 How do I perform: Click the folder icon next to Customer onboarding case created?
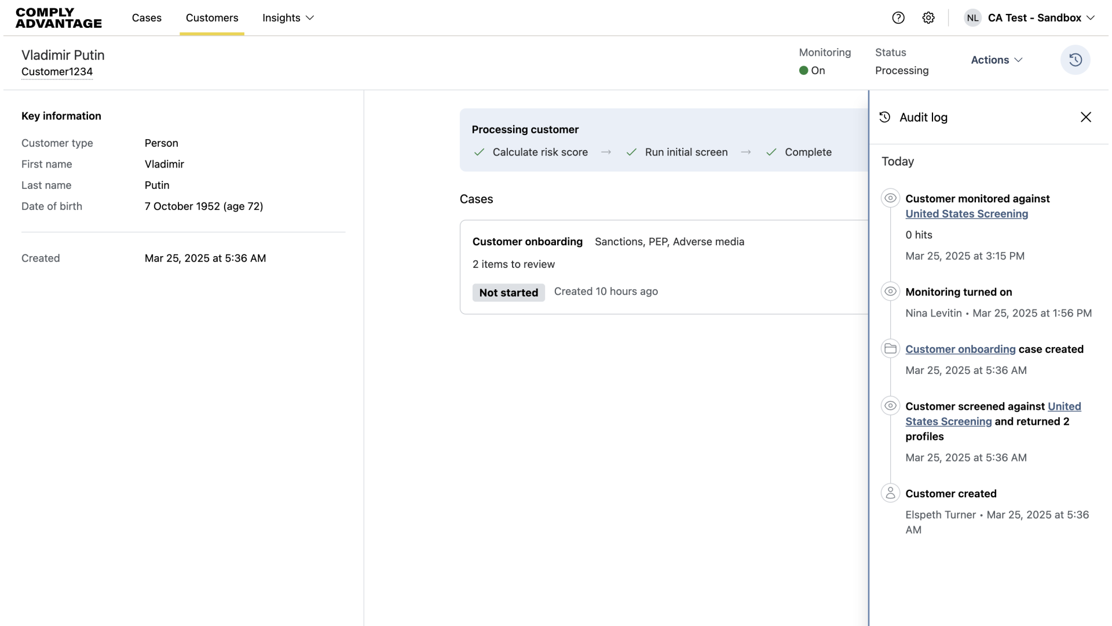pos(891,348)
